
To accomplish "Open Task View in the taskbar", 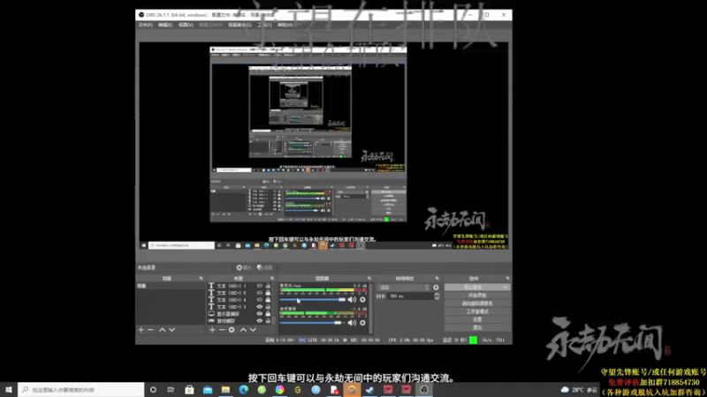I will click(171, 390).
